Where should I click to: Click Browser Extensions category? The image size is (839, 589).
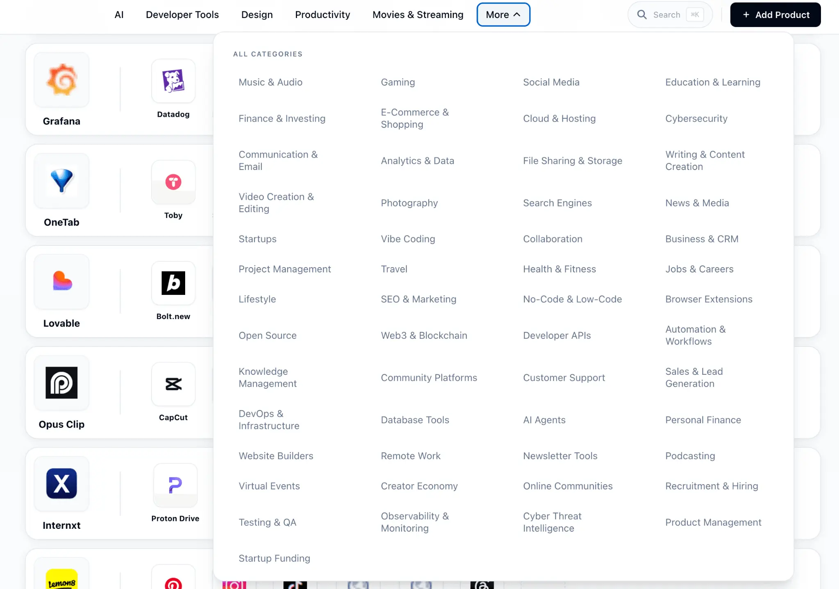(709, 299)
